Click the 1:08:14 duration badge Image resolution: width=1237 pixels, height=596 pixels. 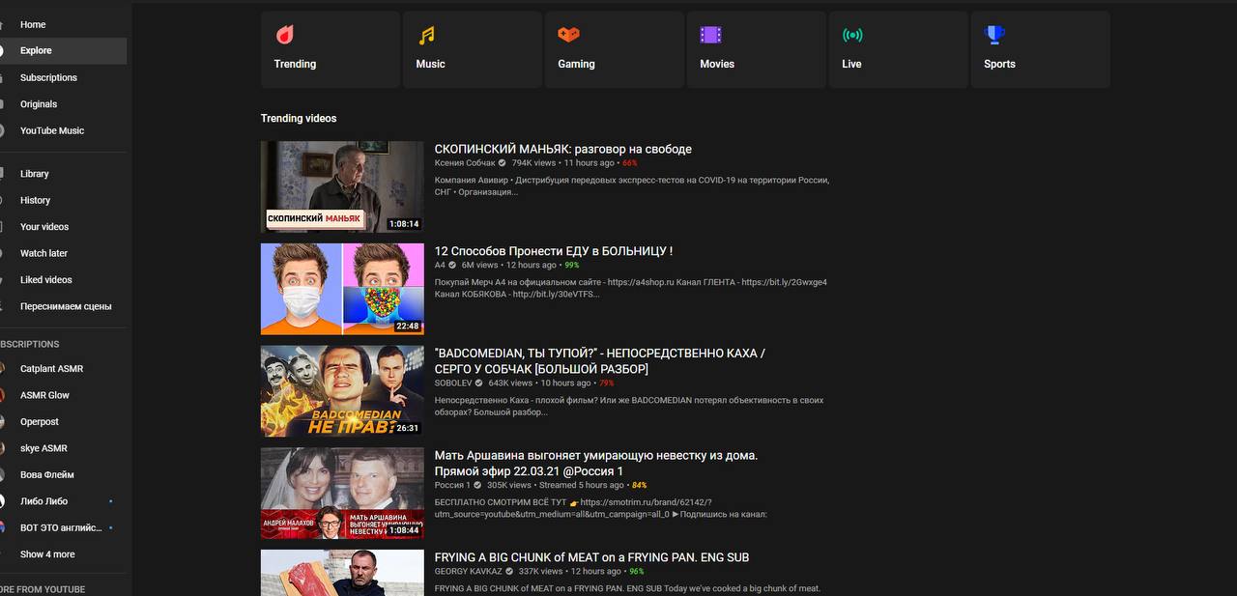[x=404, y=224]
